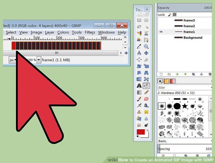This screenshot has height=163, width=215.
Task: Anchor the floating layer
Action: pos(201,74)
